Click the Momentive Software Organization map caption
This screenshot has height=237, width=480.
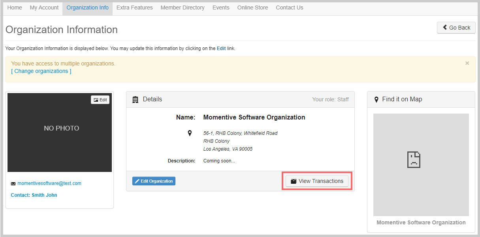click(x=421, y=222)
